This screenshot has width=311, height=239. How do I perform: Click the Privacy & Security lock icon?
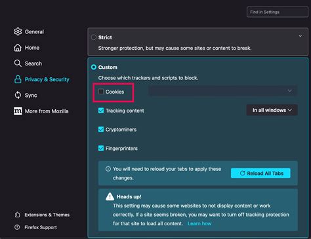click(x=18, y=79)
